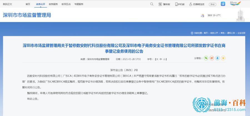Click the IPv6 badge
The width and height of the screenshot is (250, 116).
212,4
